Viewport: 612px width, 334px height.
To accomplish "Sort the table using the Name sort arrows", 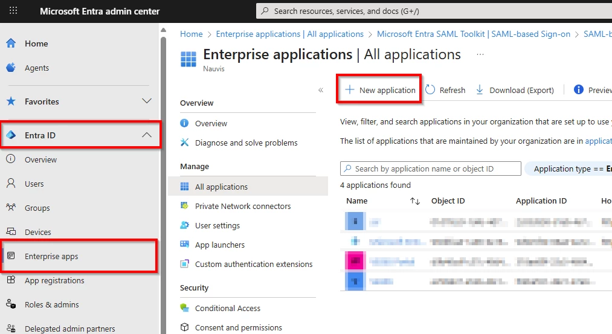I will pos(415,201).
